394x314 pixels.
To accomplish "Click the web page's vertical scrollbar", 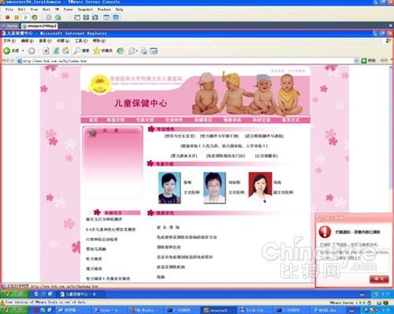I will click(391, 174).
